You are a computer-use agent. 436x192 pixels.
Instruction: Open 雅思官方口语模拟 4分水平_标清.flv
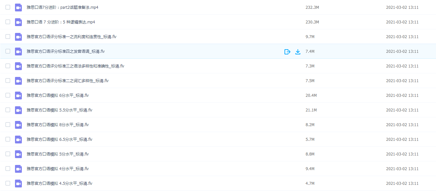(58, 169)
